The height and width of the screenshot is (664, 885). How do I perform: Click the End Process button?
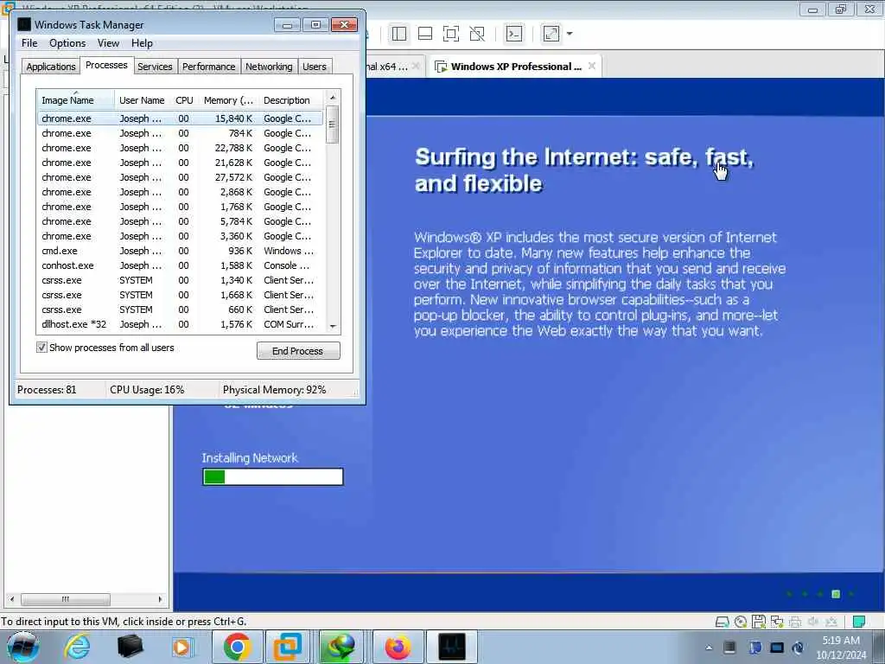(298, 351)
